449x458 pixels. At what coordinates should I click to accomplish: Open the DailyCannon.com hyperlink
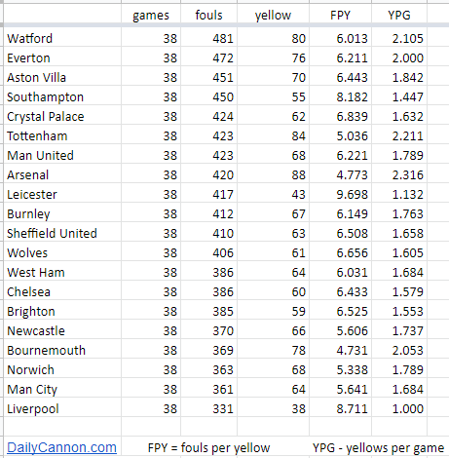pos(61,447)
